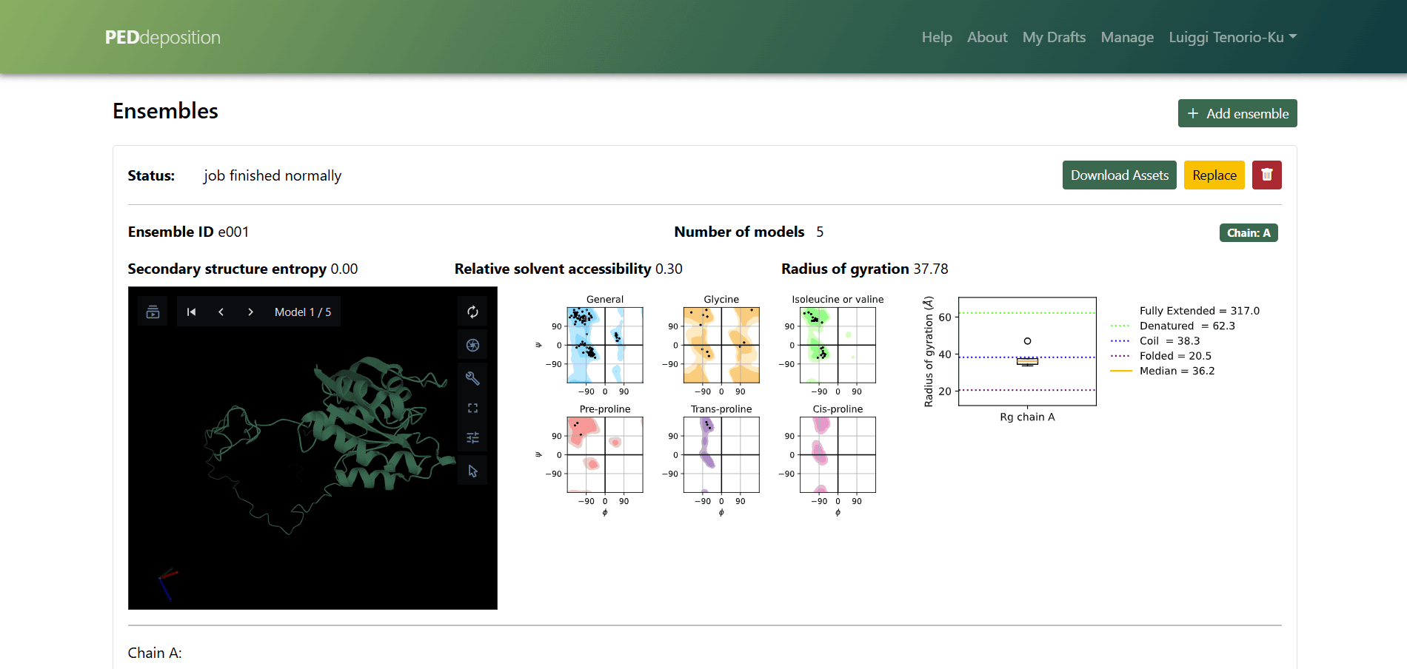Advance to the next model
This screenshot has width=1407, height=669.
click(x=250, y=312)
